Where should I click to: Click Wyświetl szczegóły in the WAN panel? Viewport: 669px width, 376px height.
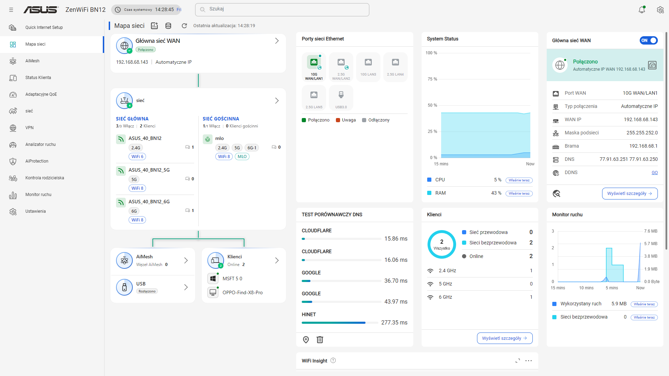[630, 194]
